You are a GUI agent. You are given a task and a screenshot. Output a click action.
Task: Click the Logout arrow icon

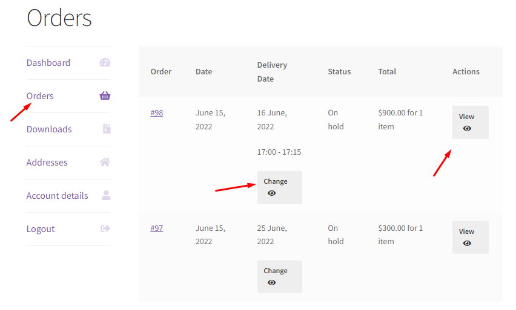(105, 228)
